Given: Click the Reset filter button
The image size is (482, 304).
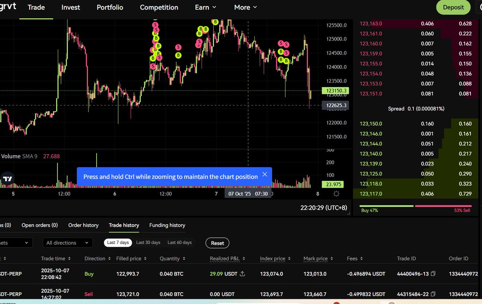Looking at the screenshot, I should (x=217, y=243).
